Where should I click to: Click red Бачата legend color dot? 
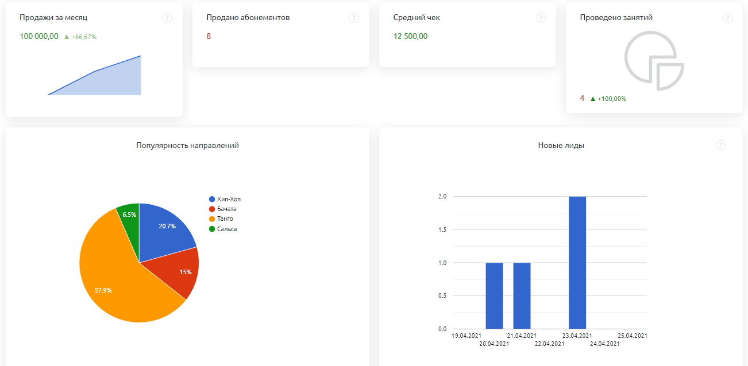pyautogui.click(x=212, y=209)
